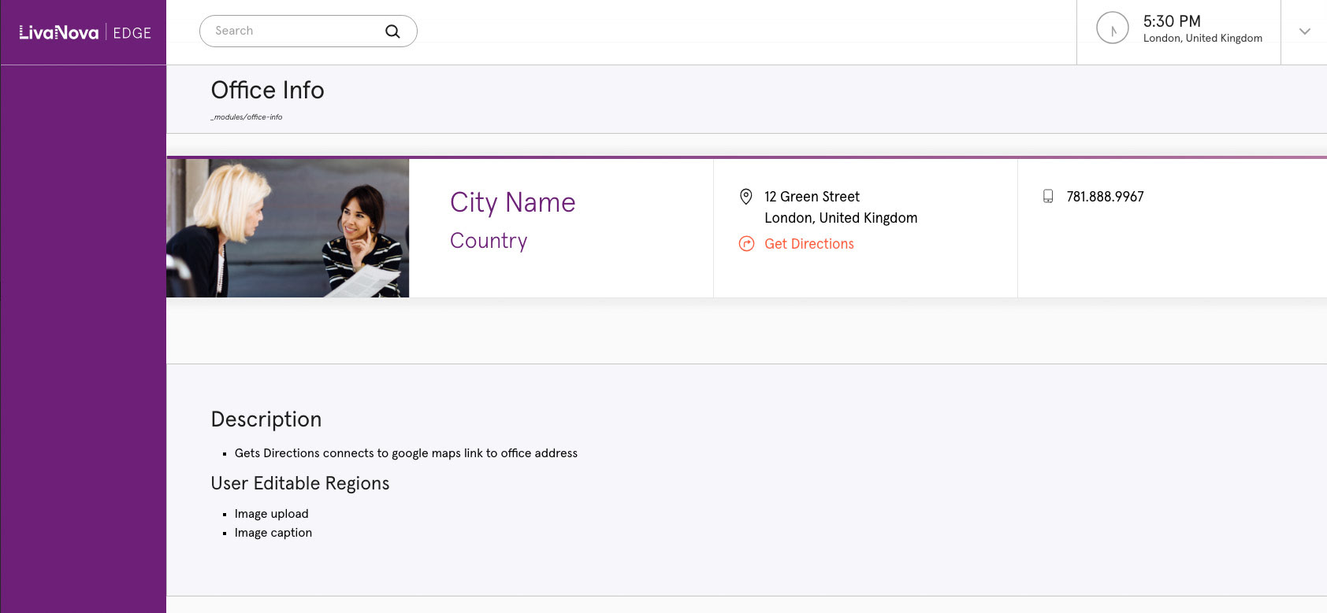Click the Gets Directions description bullet
The width and height of the screenshot is (1327, 613).
[406, 453]
